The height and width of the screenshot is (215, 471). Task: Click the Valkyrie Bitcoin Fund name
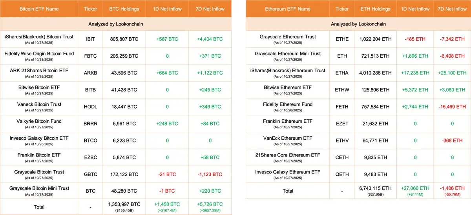39,121
